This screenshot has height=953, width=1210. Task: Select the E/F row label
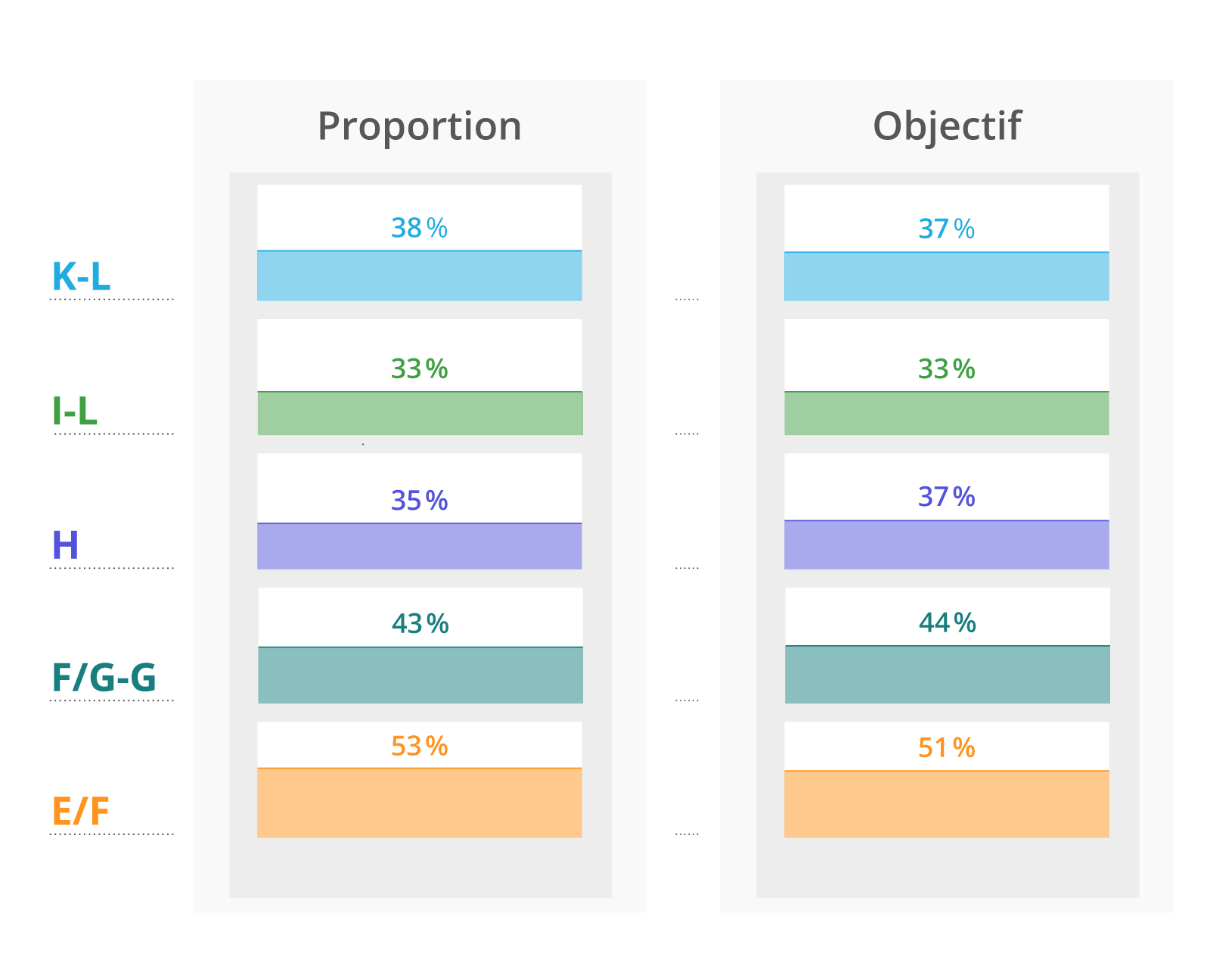click(x=80, y=812)
